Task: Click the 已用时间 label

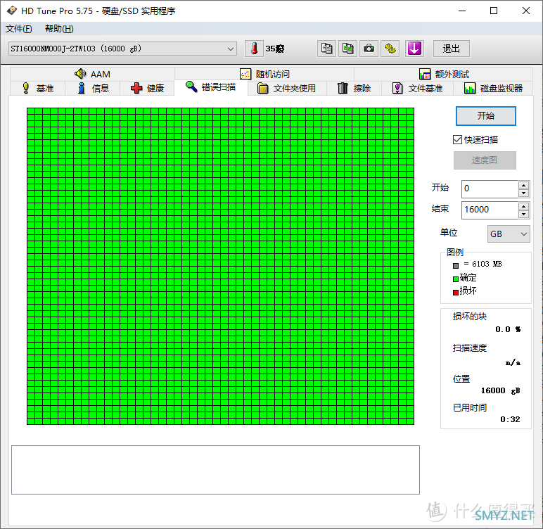Action: click(470, 408)
